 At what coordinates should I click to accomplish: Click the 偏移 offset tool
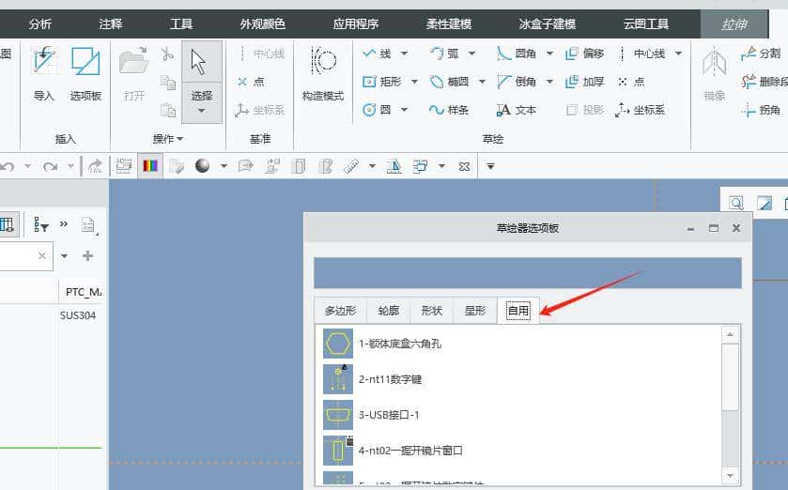point(584,54)
